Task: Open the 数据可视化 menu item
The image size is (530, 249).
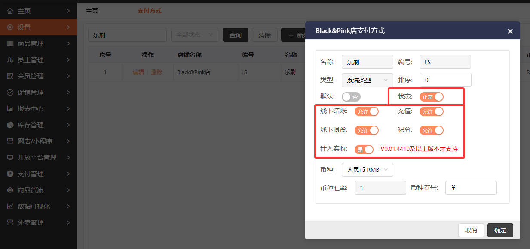Action: (x=38, y=206)
